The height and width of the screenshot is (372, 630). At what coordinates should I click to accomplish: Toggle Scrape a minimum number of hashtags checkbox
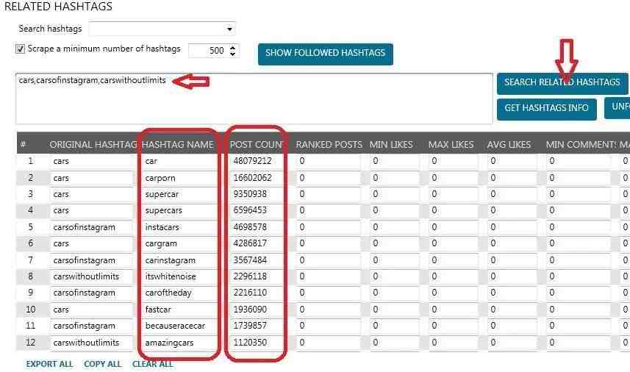[20, 49]
